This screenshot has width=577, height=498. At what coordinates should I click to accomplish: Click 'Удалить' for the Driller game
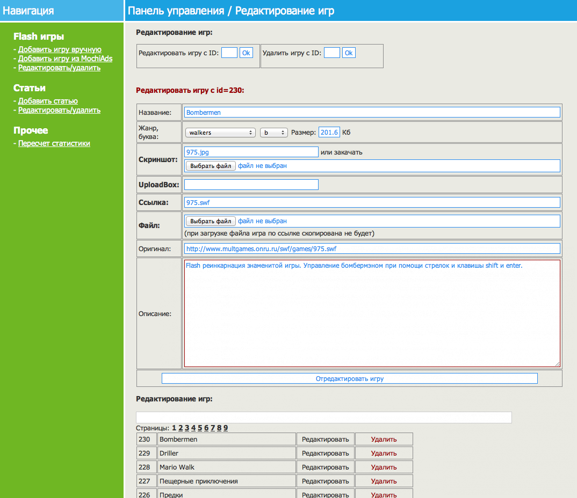point(384,453)
